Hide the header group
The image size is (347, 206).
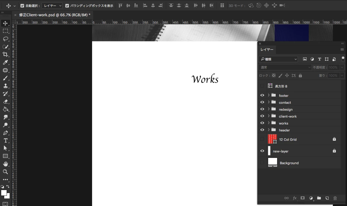coord(262,130)
